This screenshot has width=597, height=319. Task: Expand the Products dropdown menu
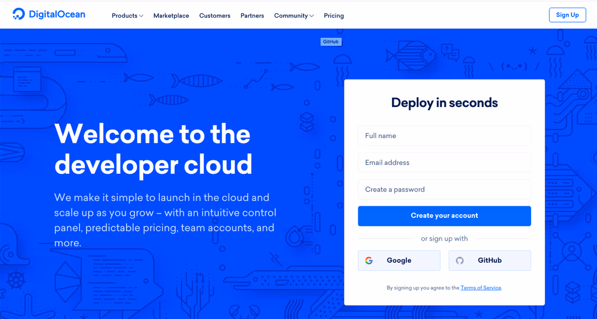128,15
